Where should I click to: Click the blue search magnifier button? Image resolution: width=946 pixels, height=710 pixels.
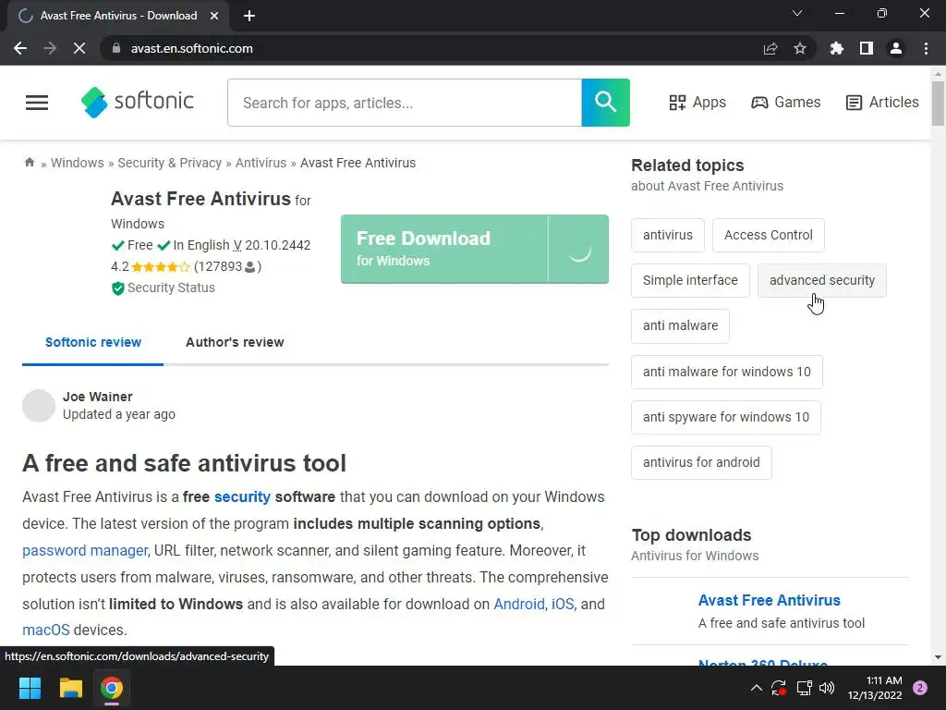pos(605,102)
